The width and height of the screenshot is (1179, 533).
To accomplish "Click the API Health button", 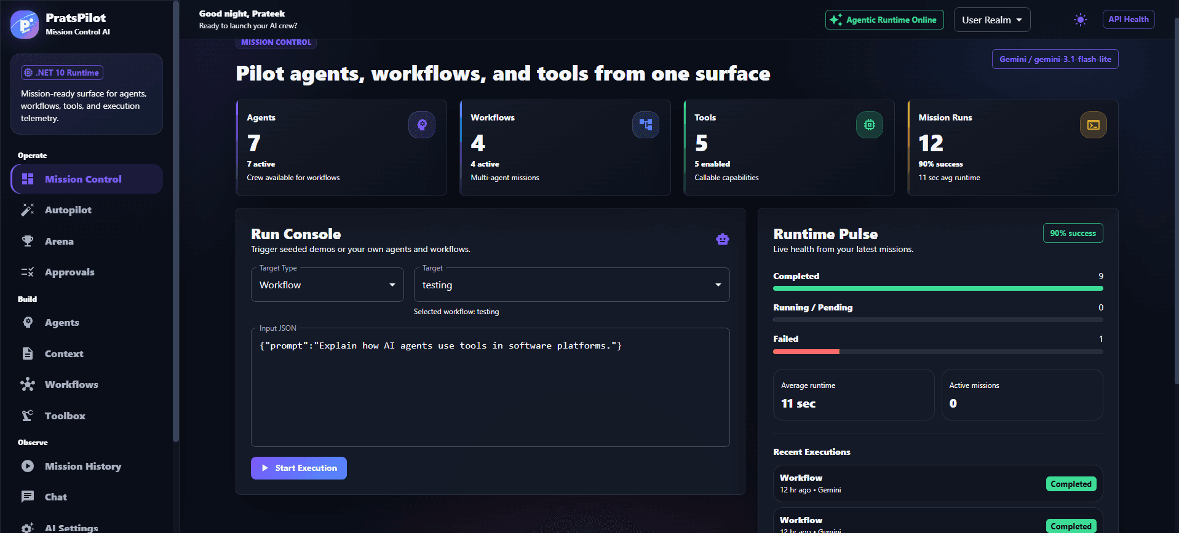I will (x=1129, y=19).
